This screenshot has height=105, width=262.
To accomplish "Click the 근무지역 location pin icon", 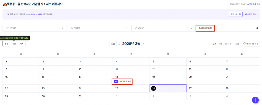I will (x=136, y=28).
